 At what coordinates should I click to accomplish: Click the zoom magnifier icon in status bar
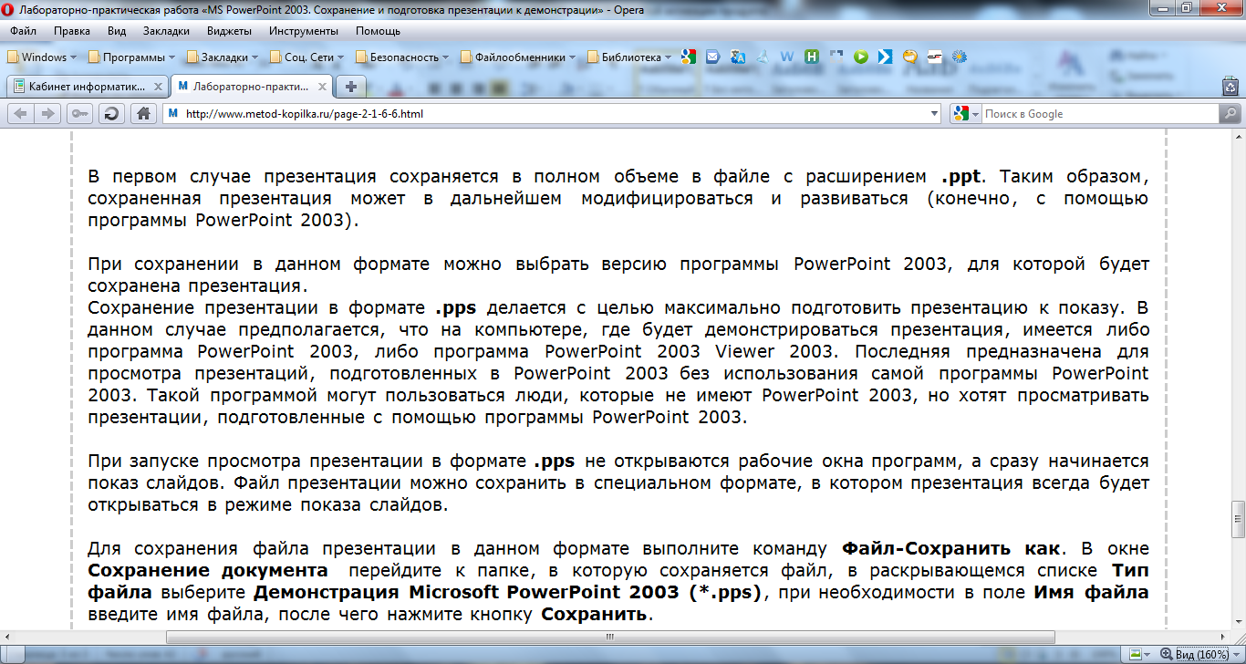1165,655
